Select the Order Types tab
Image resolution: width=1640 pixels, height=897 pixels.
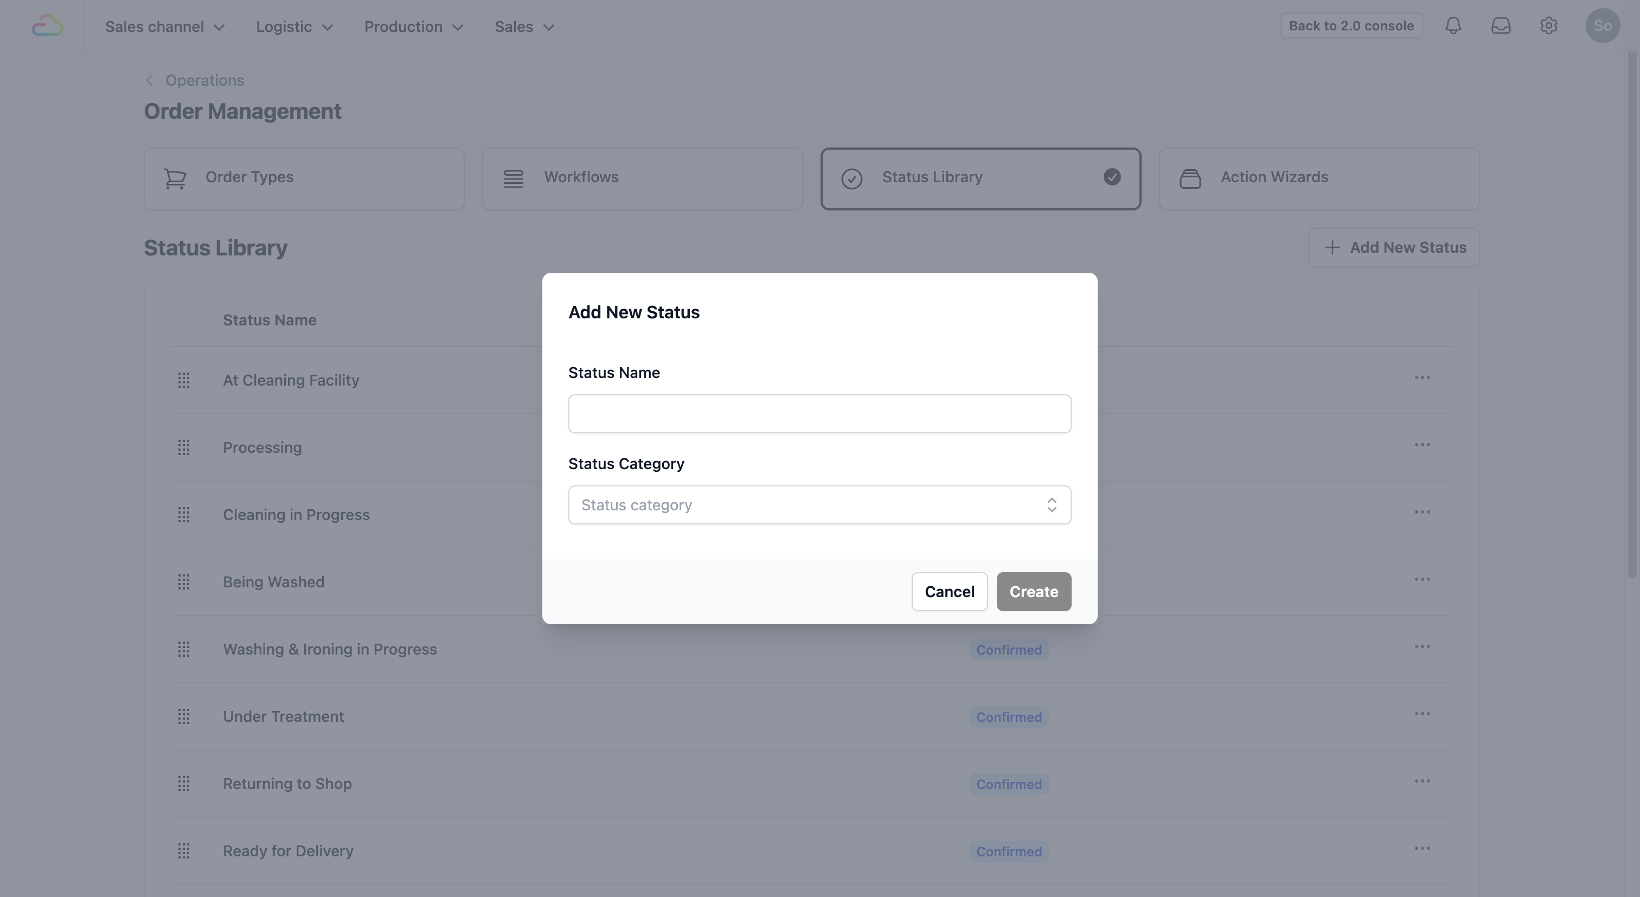304,178
